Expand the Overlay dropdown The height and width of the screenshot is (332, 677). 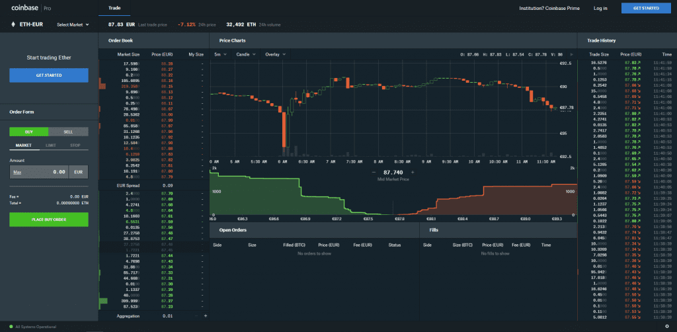click(x=275, y=54)
